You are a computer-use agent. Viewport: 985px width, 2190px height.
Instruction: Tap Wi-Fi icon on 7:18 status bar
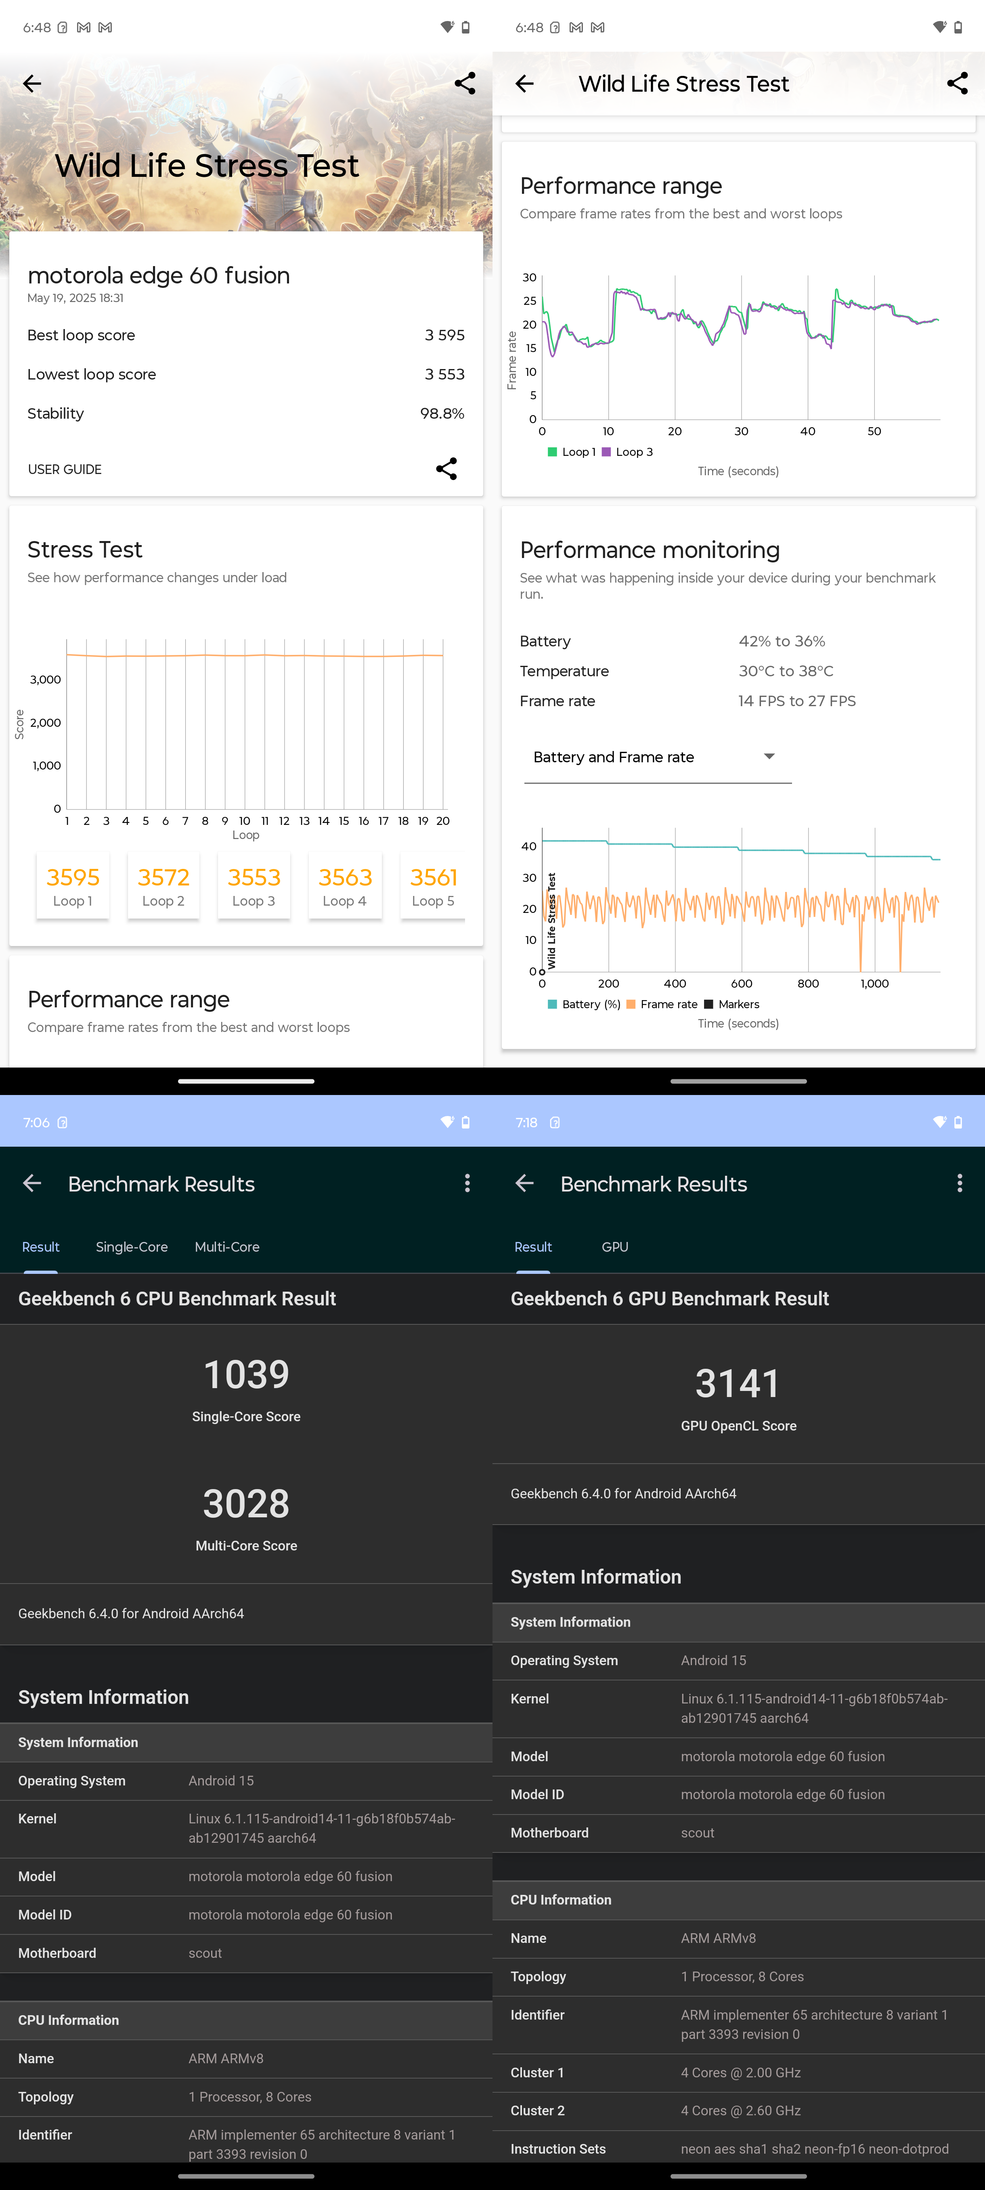(940, 1122)
